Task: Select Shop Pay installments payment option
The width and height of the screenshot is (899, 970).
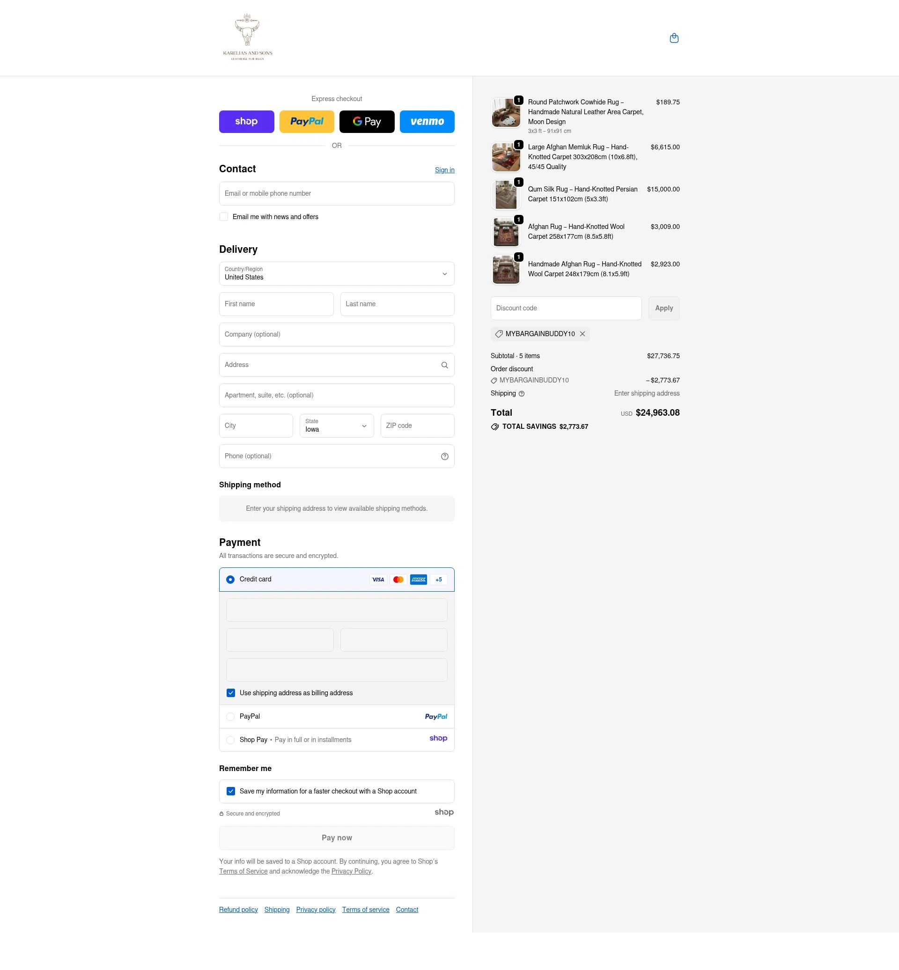Action: point(230,739)
